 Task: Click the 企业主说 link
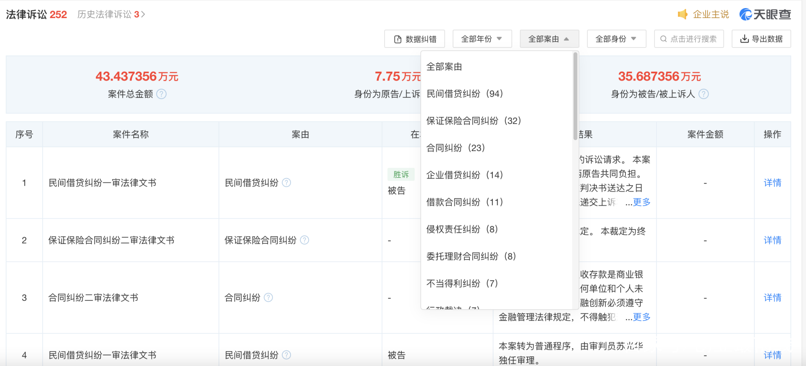click(x=711, y=14)
